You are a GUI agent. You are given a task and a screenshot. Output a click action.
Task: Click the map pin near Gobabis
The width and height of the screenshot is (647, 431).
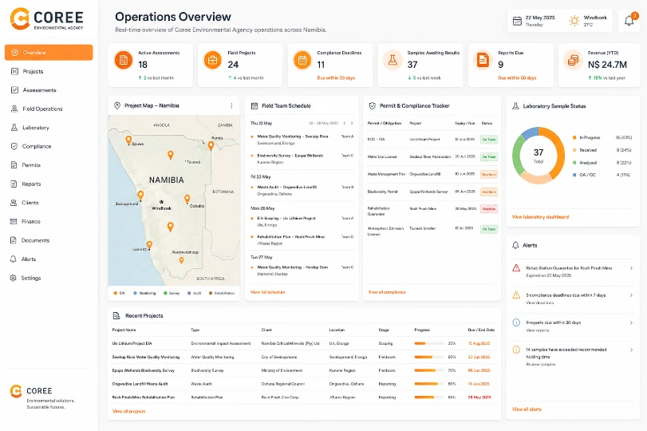(187, 199)
